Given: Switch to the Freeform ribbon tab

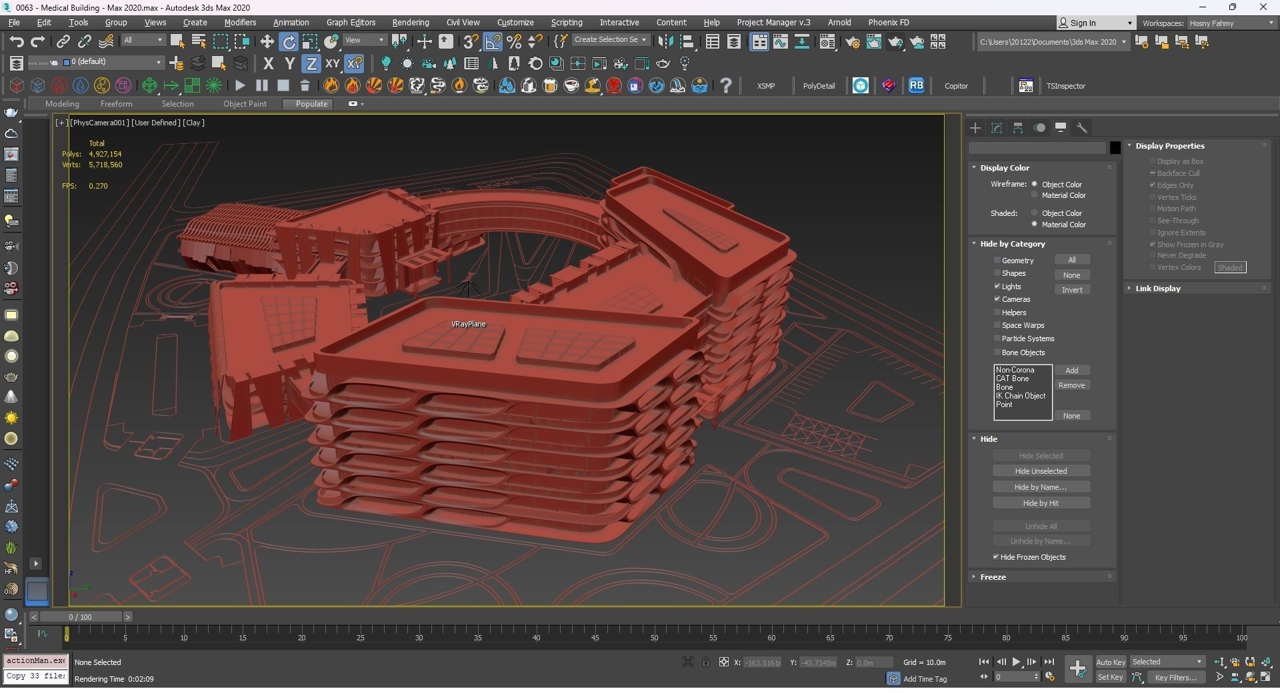Looking at the screenshot, I should (x=117, y=103).
